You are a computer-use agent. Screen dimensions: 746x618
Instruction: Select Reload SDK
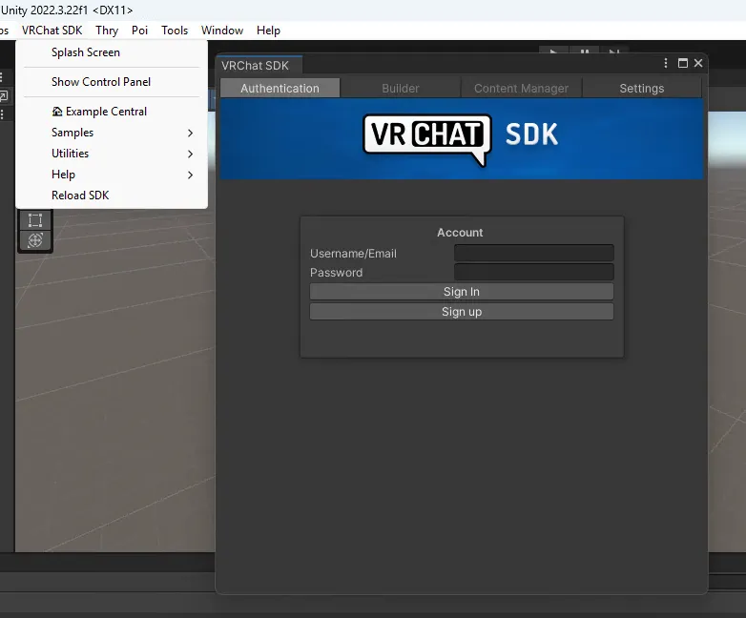pyautogui.click(x=112, y=196)
